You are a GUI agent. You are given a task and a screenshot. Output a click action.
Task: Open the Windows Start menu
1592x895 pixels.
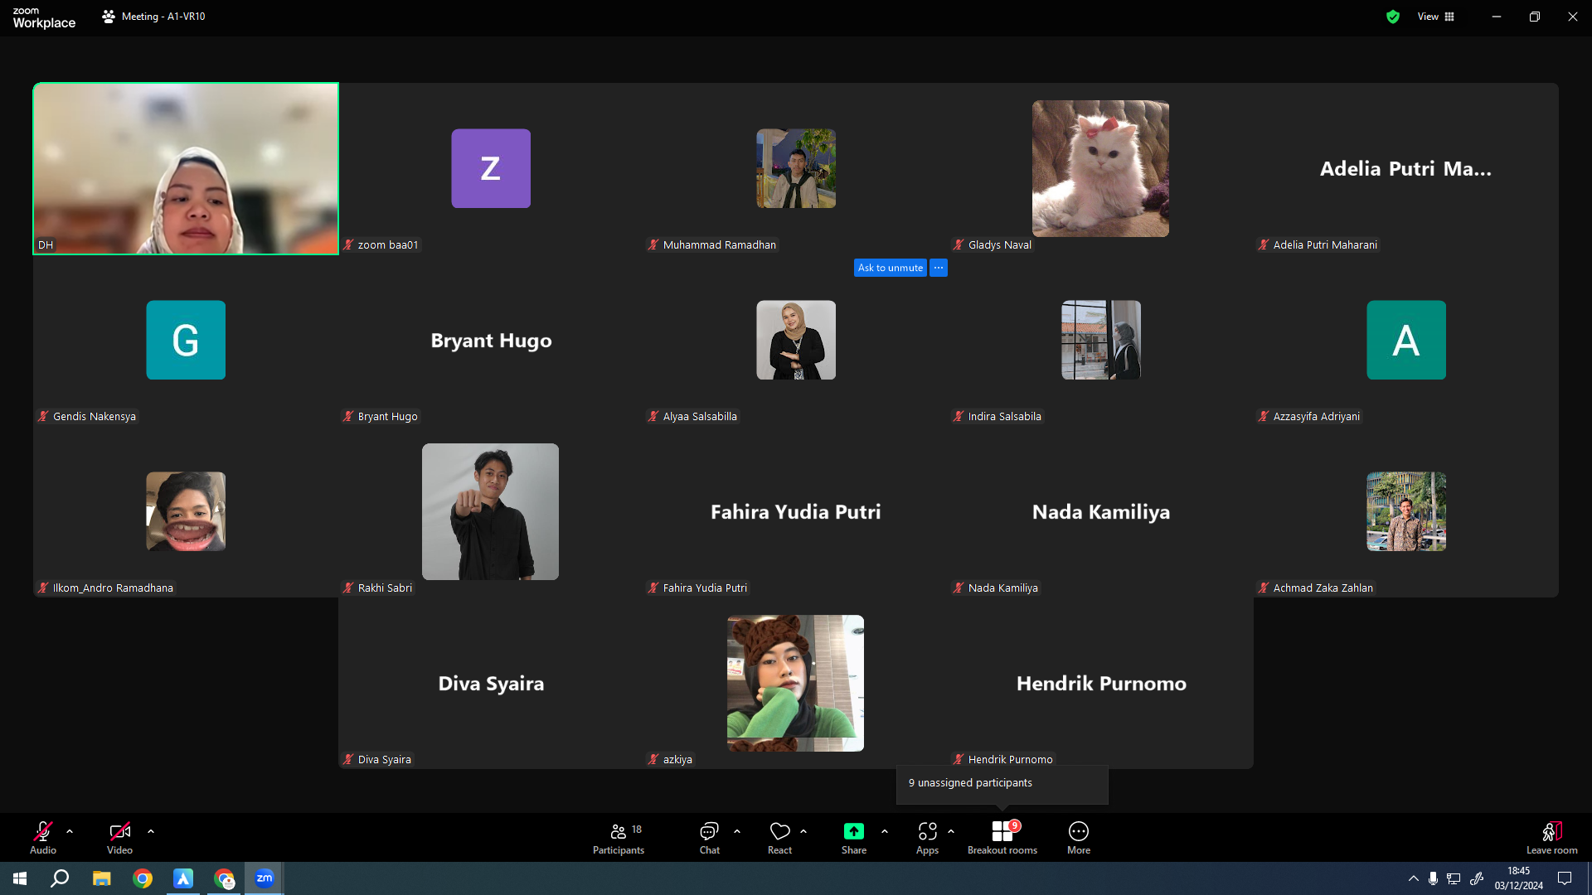(x=20, y=878)
